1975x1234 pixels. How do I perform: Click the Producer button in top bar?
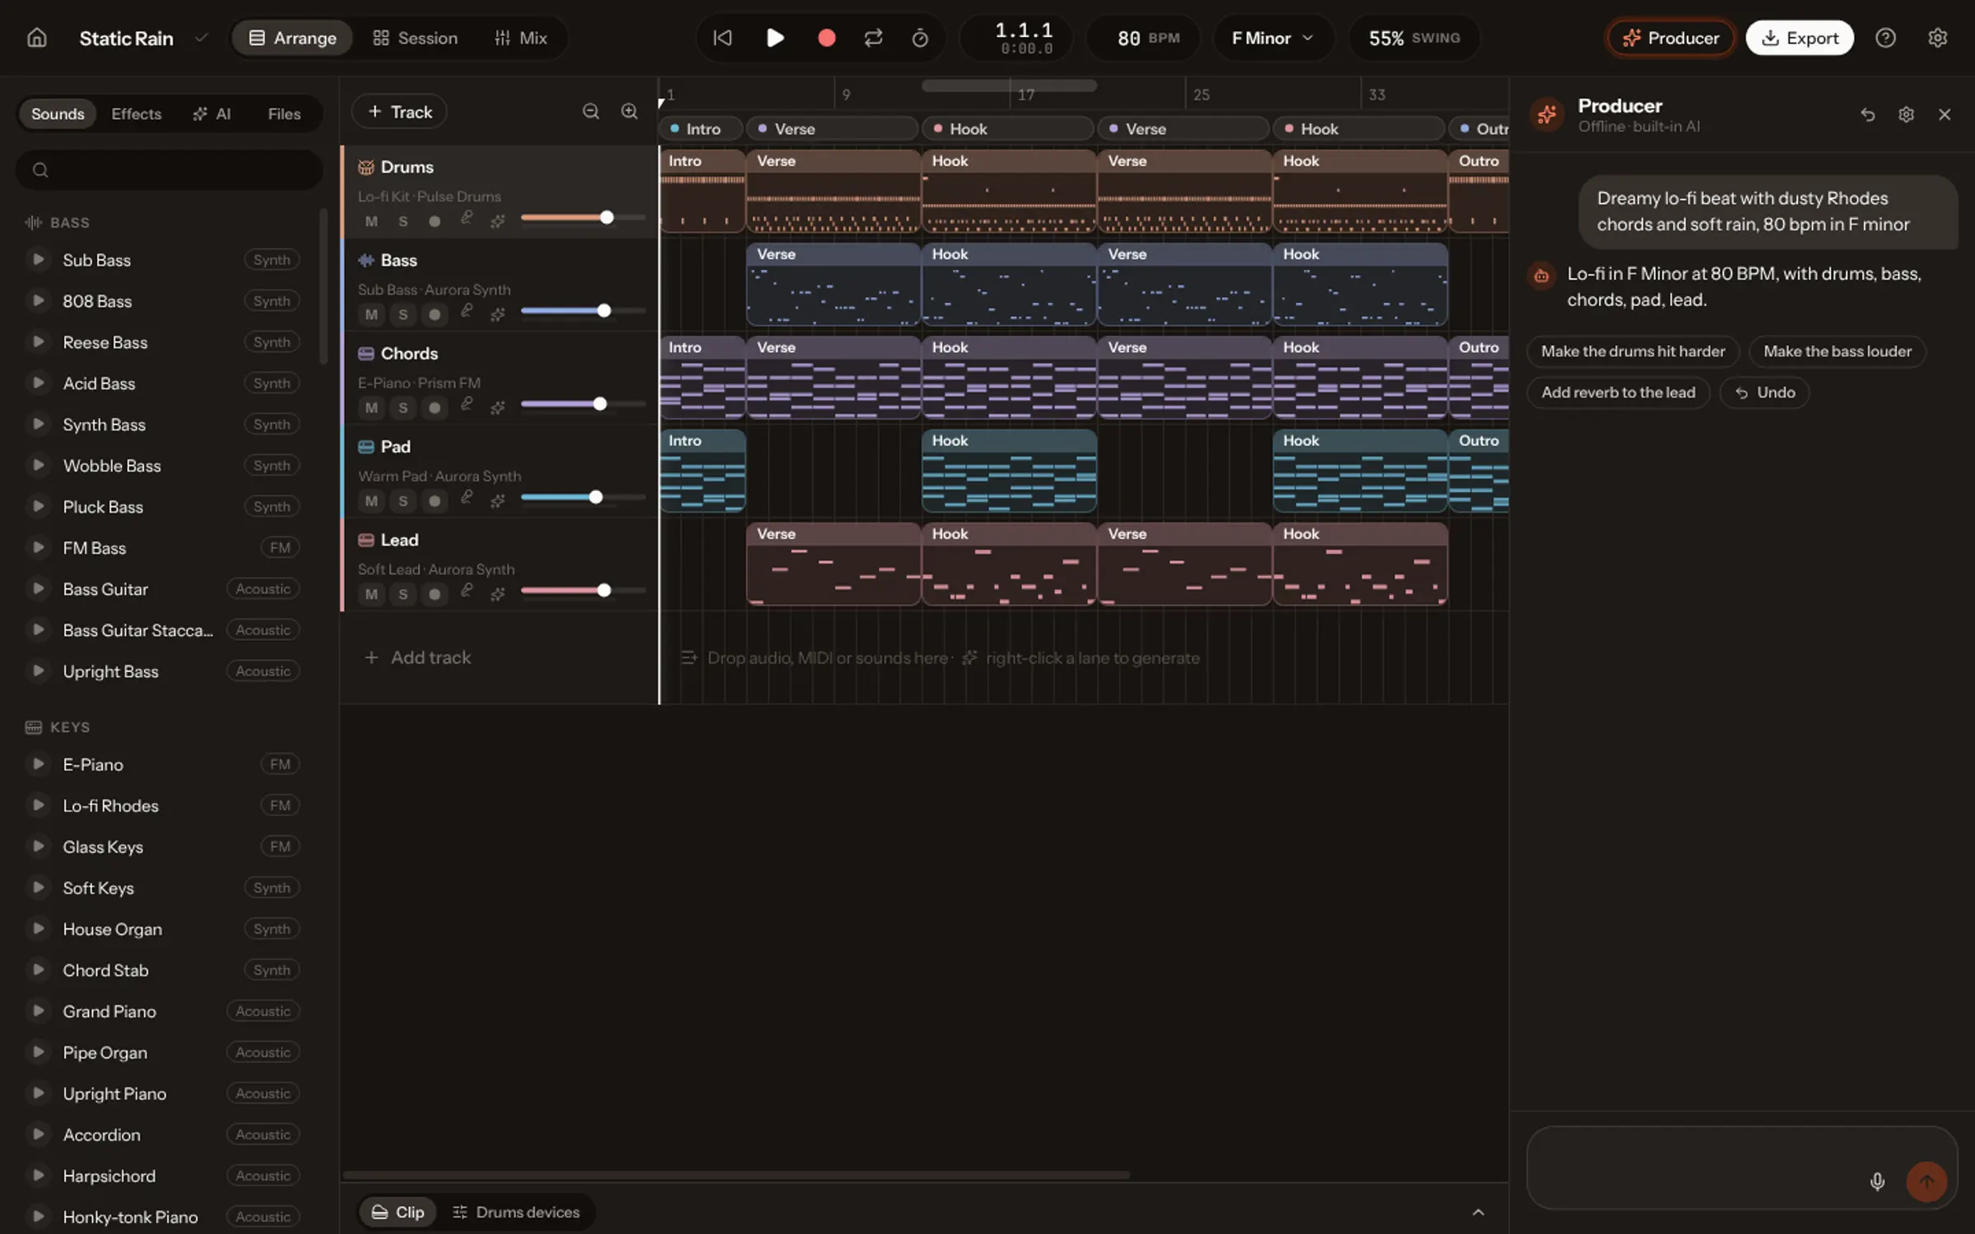click(x=1671, y=38)
